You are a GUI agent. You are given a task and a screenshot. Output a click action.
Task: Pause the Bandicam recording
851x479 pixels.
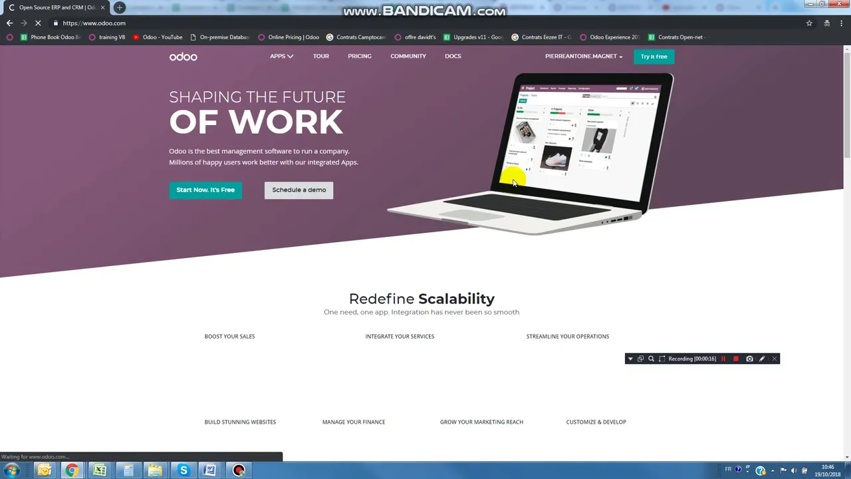tap(723, 359)
